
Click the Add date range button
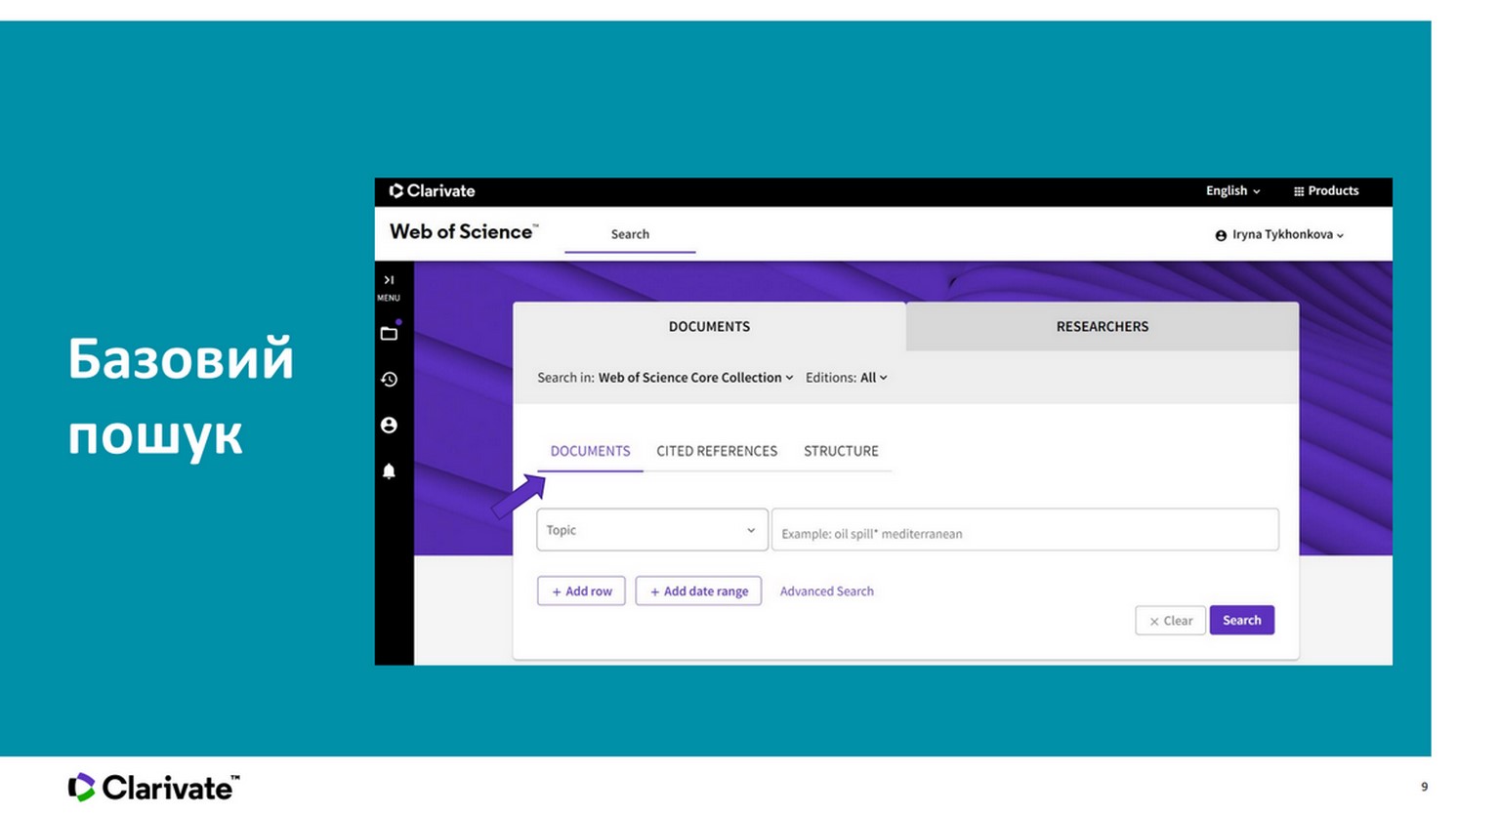(x=698, y=591)
